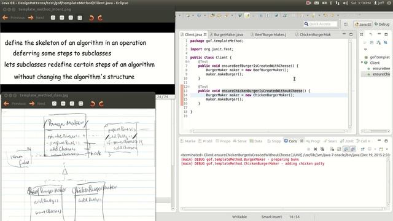
Task: Maximize the editor area
Action: tap(351, 34)
